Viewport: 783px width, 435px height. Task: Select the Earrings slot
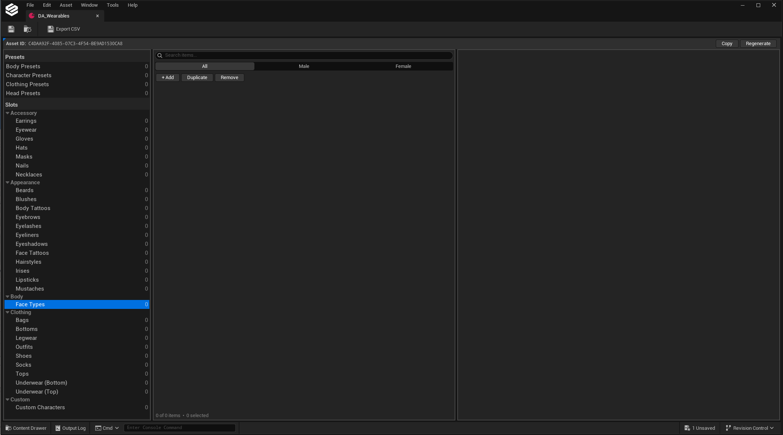(x=77, y=121)
